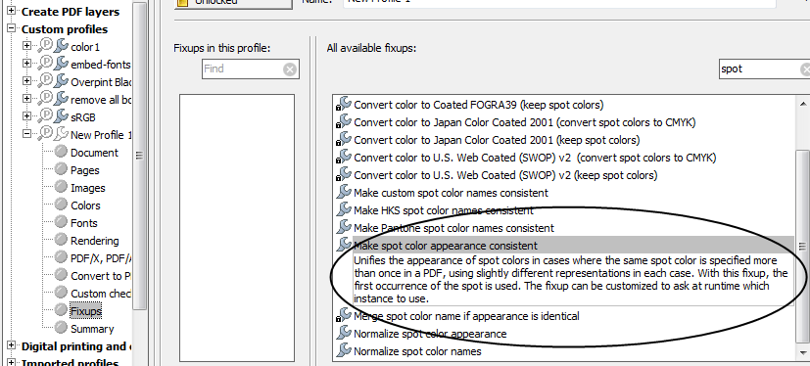Click the Overpint Black wrench icon
This screenshot has height=366, width=810.
61,81
